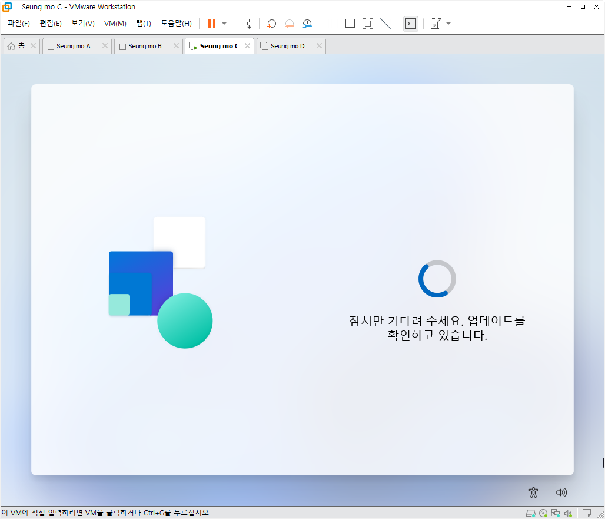Screen dimensions: 605x519
Task: Close the Seung mo C tab
Action: coord(247,46)
